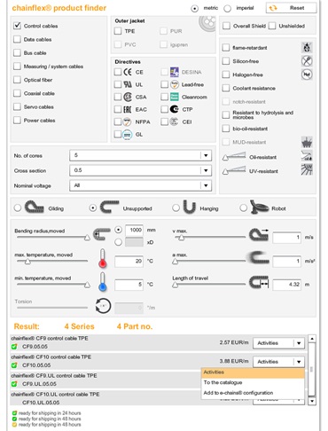328x431 pixels.
Task: Click the blue min temperature thermometer icon
Action: click(x=103, y=282)
